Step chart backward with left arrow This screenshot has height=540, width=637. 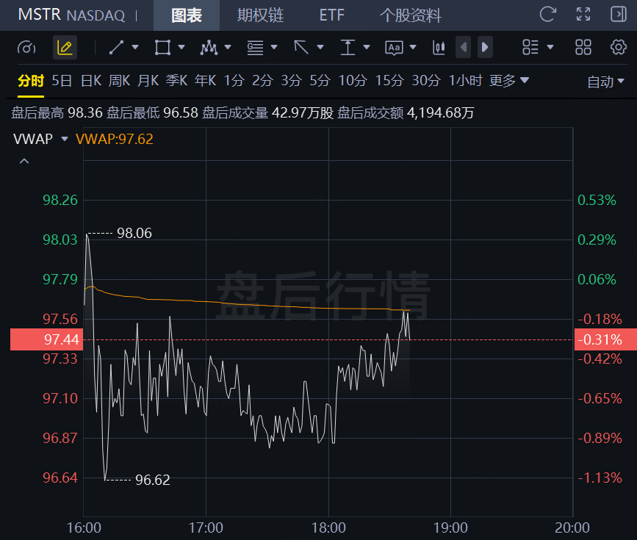click(463, 48)
